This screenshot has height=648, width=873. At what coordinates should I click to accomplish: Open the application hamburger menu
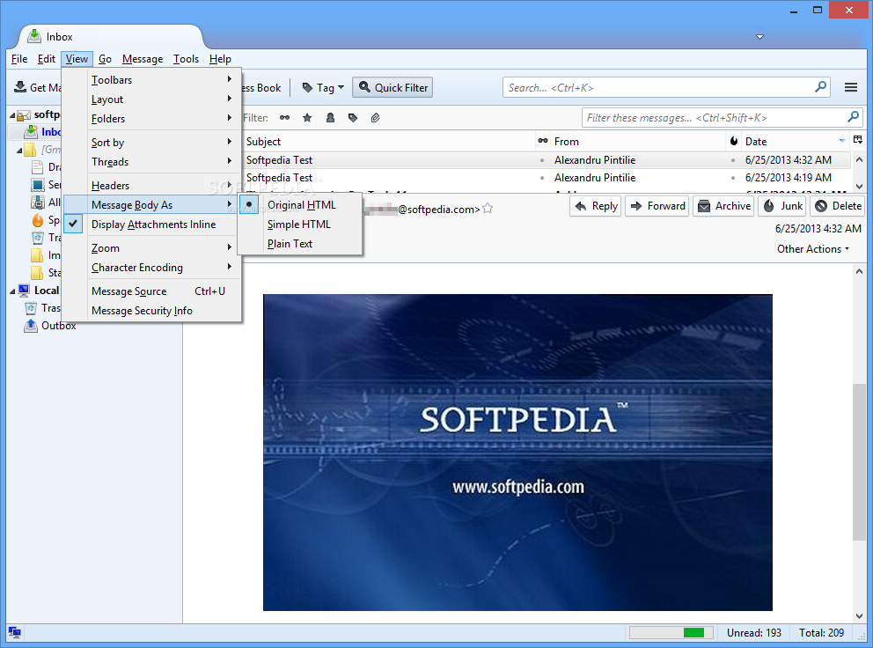point(851,87)
